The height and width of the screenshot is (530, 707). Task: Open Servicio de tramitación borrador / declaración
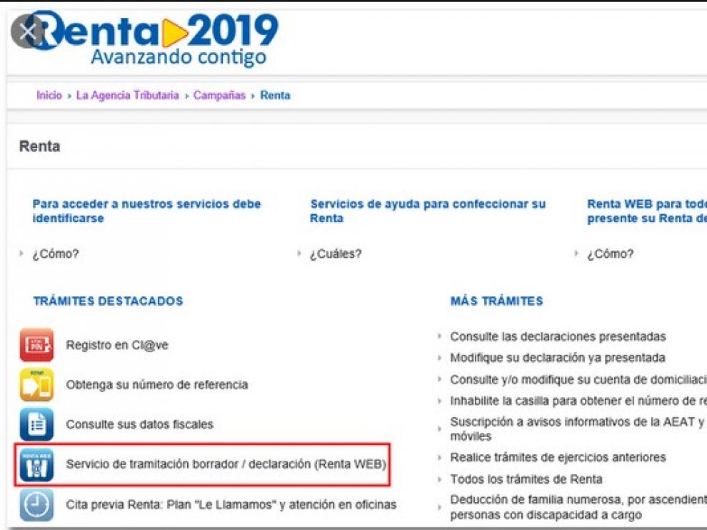click(x=226, y=464)
